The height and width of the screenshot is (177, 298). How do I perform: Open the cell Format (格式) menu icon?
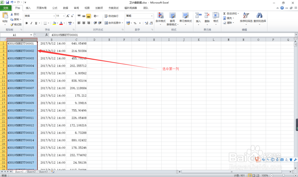[216, 15]
